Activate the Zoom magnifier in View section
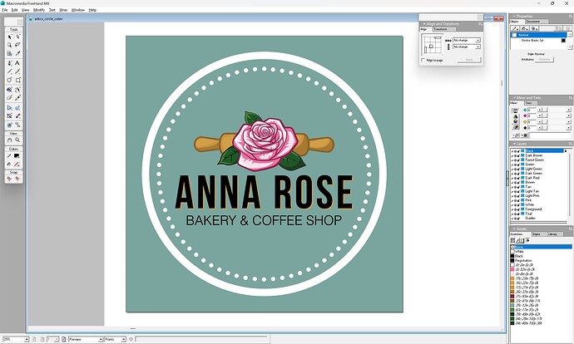 click(18, 140)
